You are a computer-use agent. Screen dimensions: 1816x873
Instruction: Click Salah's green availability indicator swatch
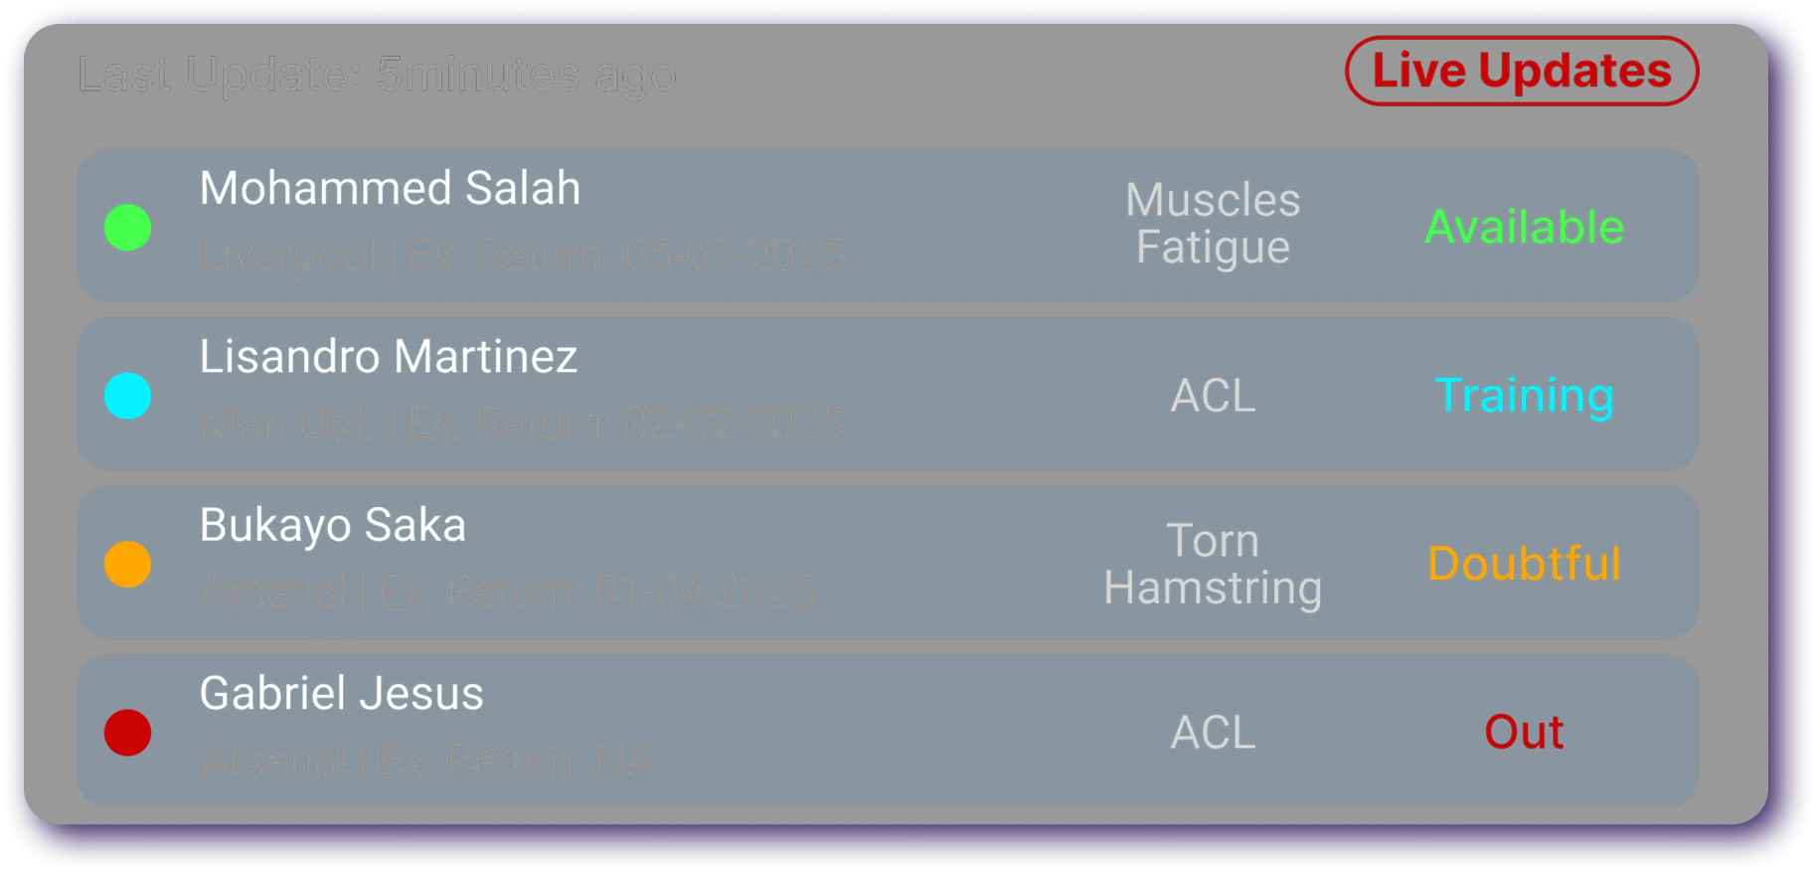point(127,227)
